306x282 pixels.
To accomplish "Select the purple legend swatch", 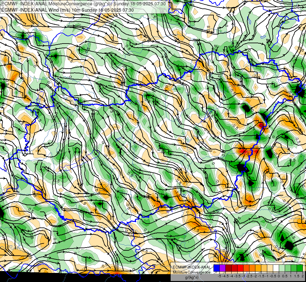I will [x=223, y=268].
